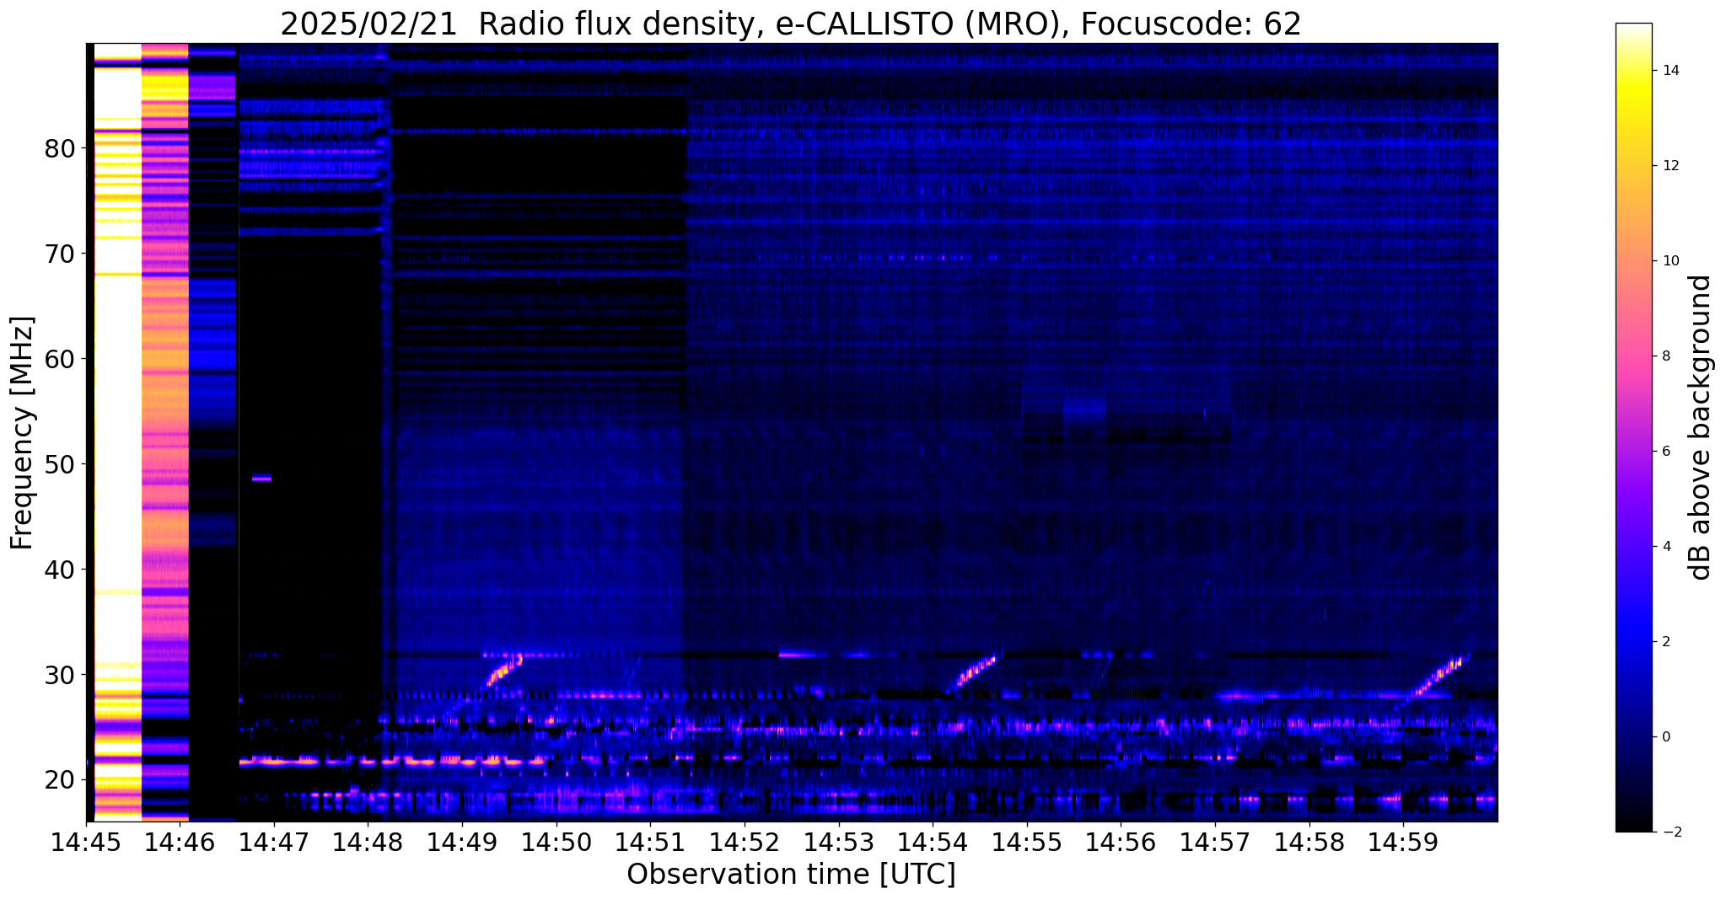1726x899 pixels.
Task: Click the drifting burst near 14:49:30 at 30 MHz
Action: point(503,672)
